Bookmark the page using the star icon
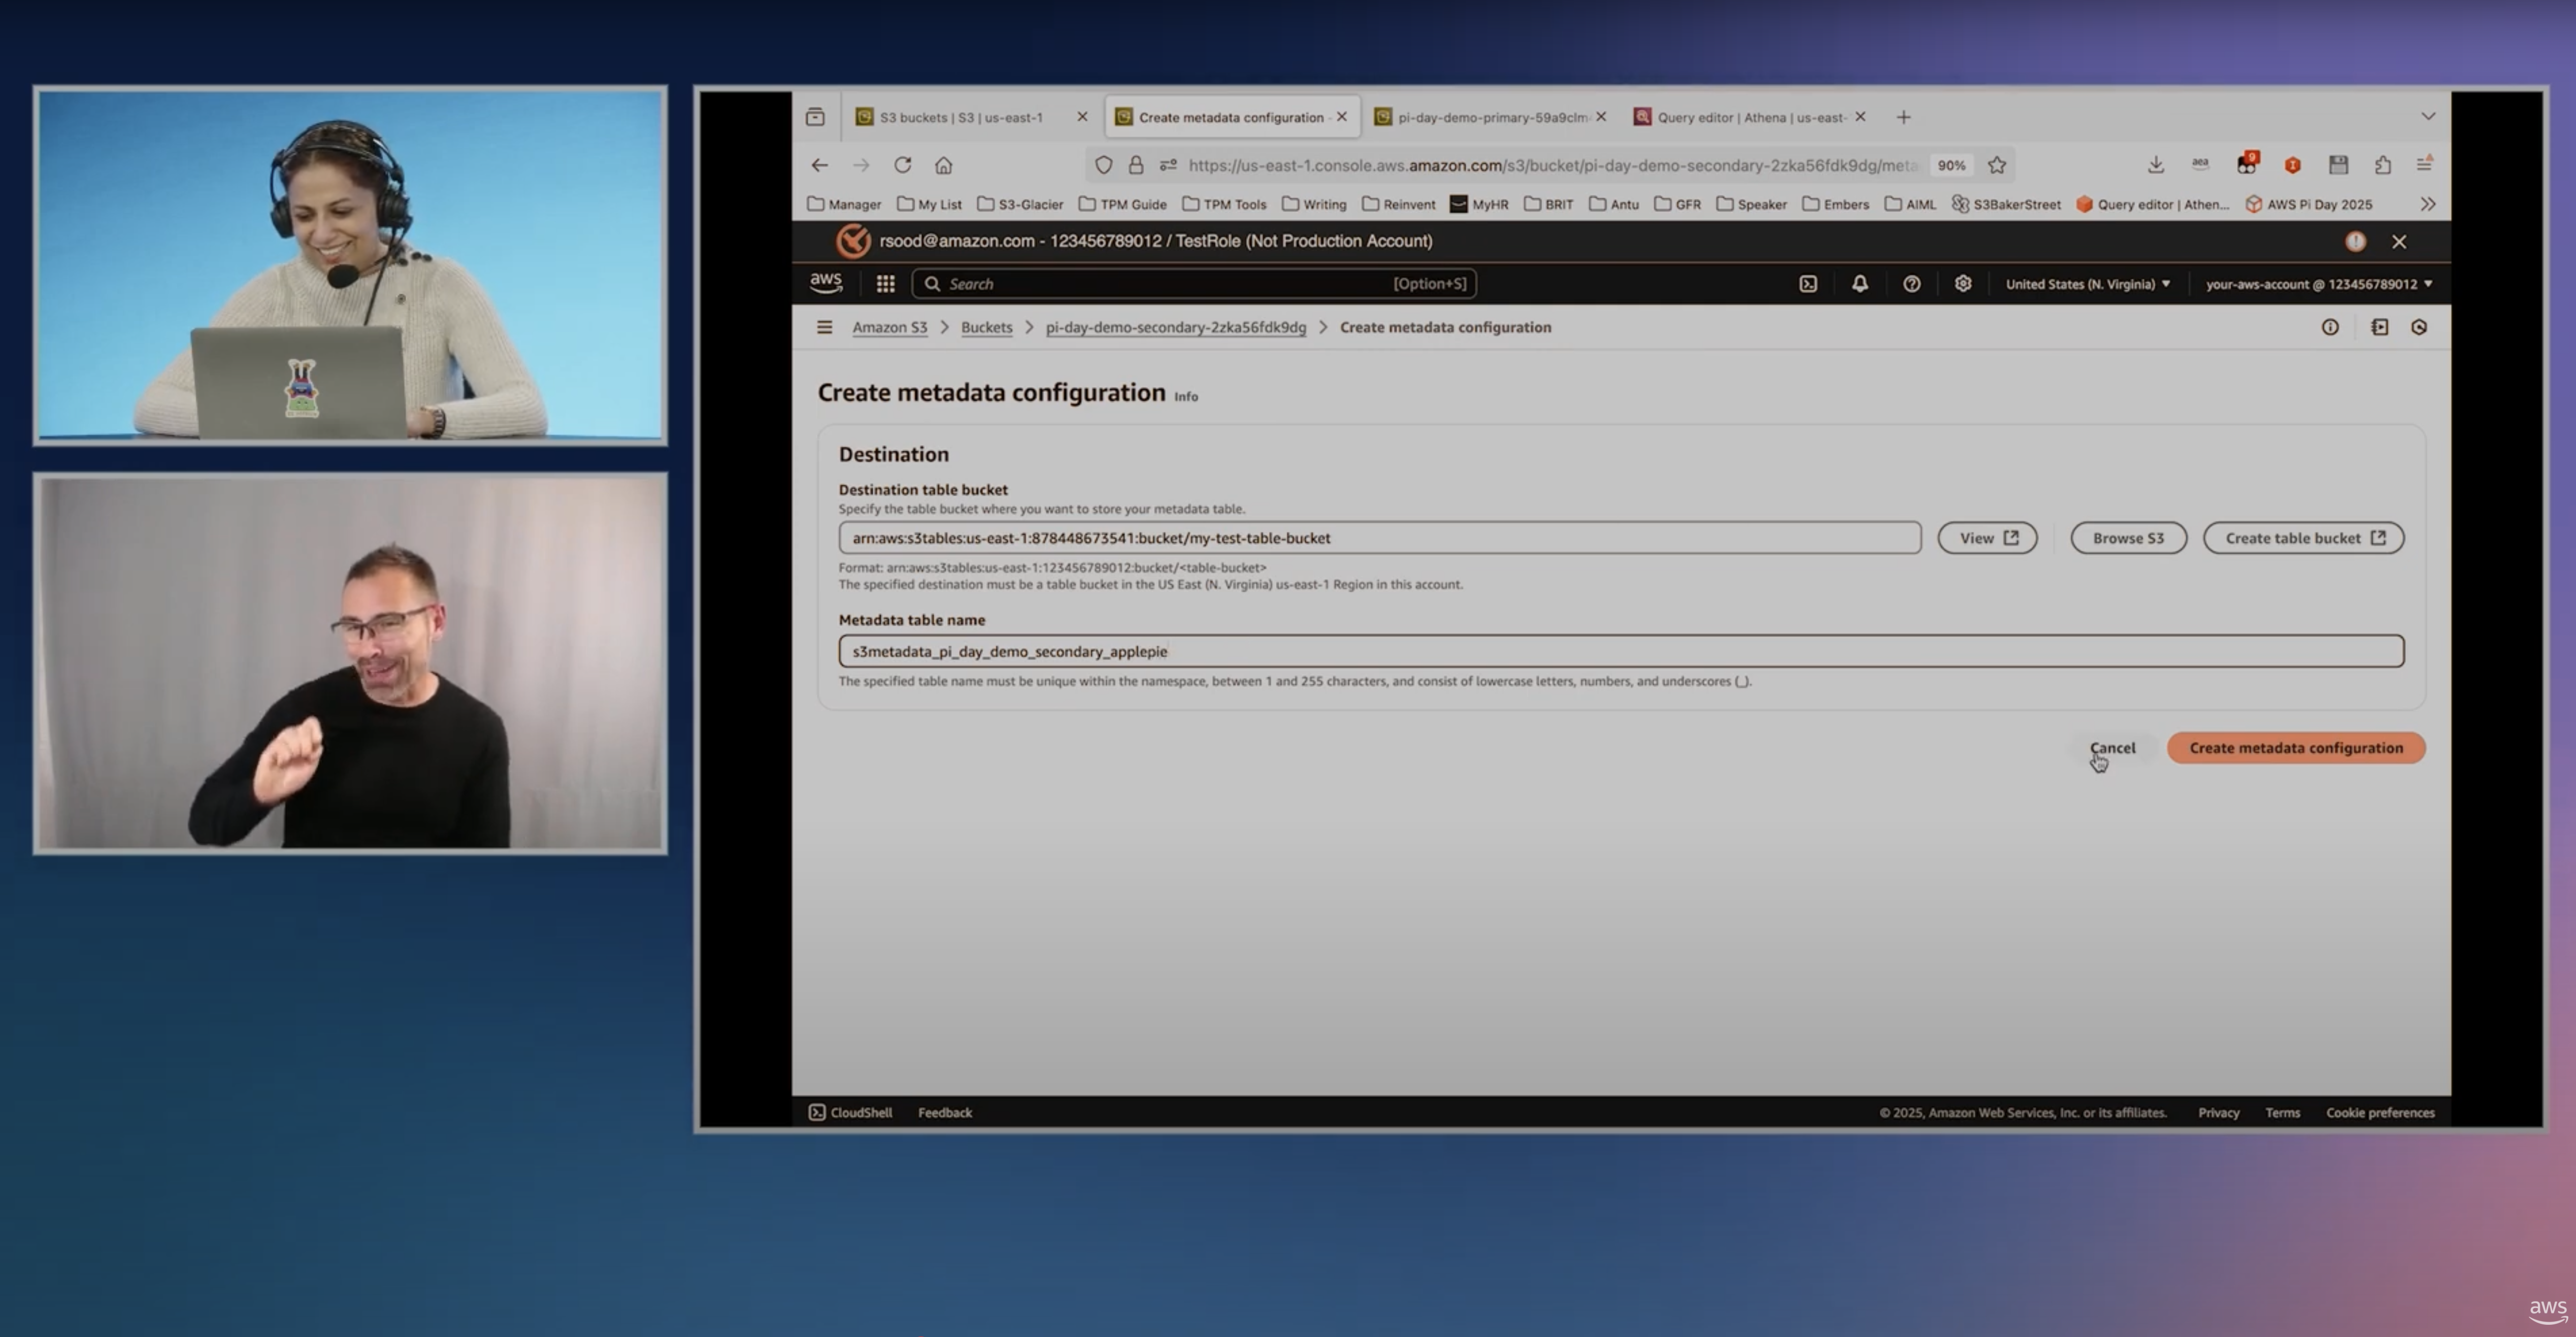This screenshot has width=2576, height=1337. tap(1997, 165)
